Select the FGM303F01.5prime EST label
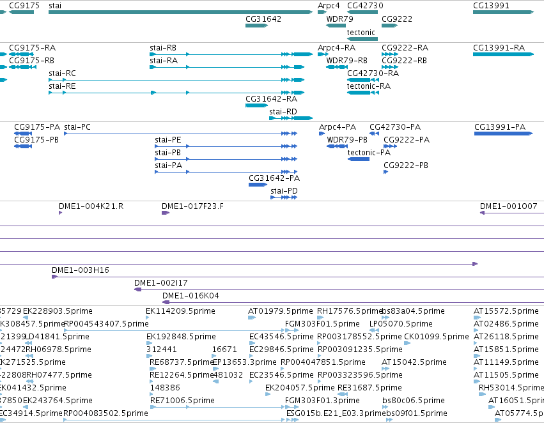 [x=322, y=324]
